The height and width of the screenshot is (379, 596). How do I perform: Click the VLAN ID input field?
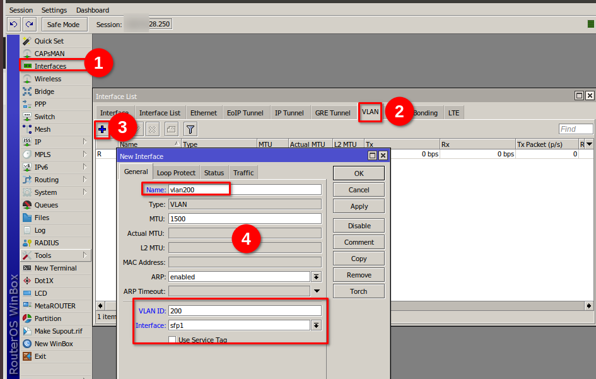pyautogui.click(x=245, y=311)
